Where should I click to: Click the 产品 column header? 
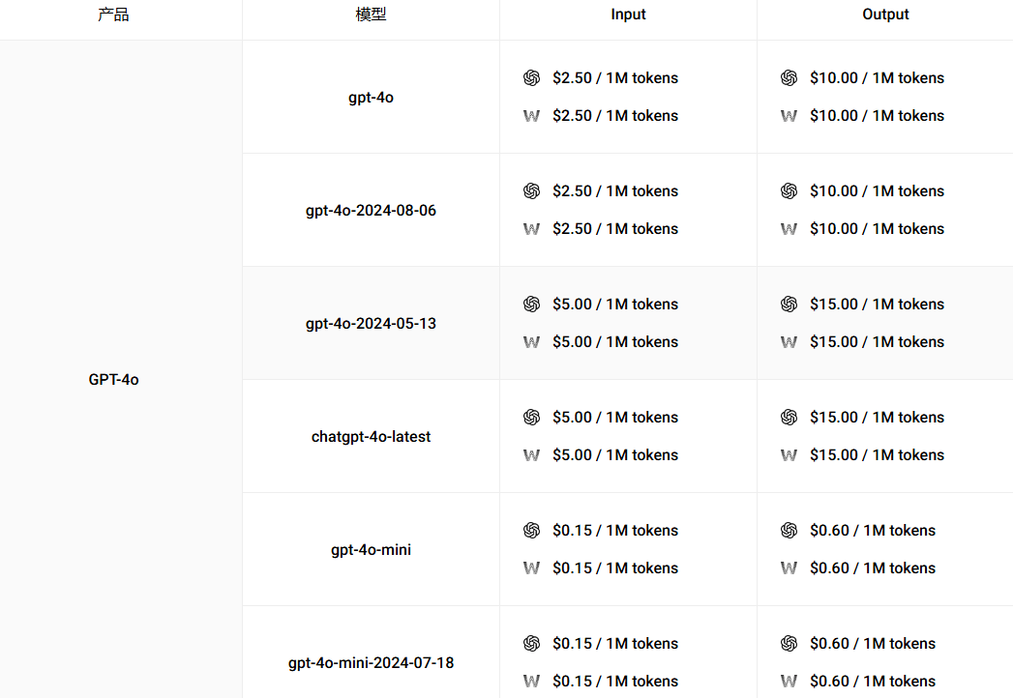tap(113, 15)
